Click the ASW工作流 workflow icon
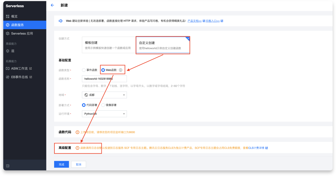The width and height of the screenshot is (336, 176). point(8,68)
